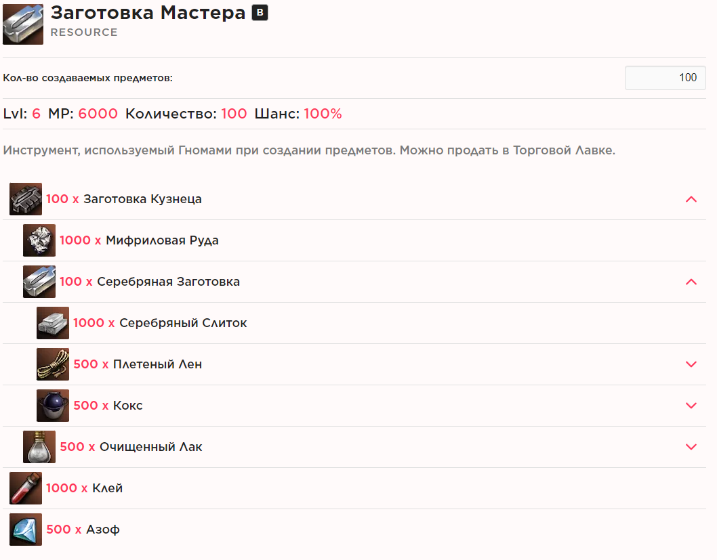Click the Серебряный Слиток ingot icon
The image size is (717, 560).
click(x=53, y=323)
